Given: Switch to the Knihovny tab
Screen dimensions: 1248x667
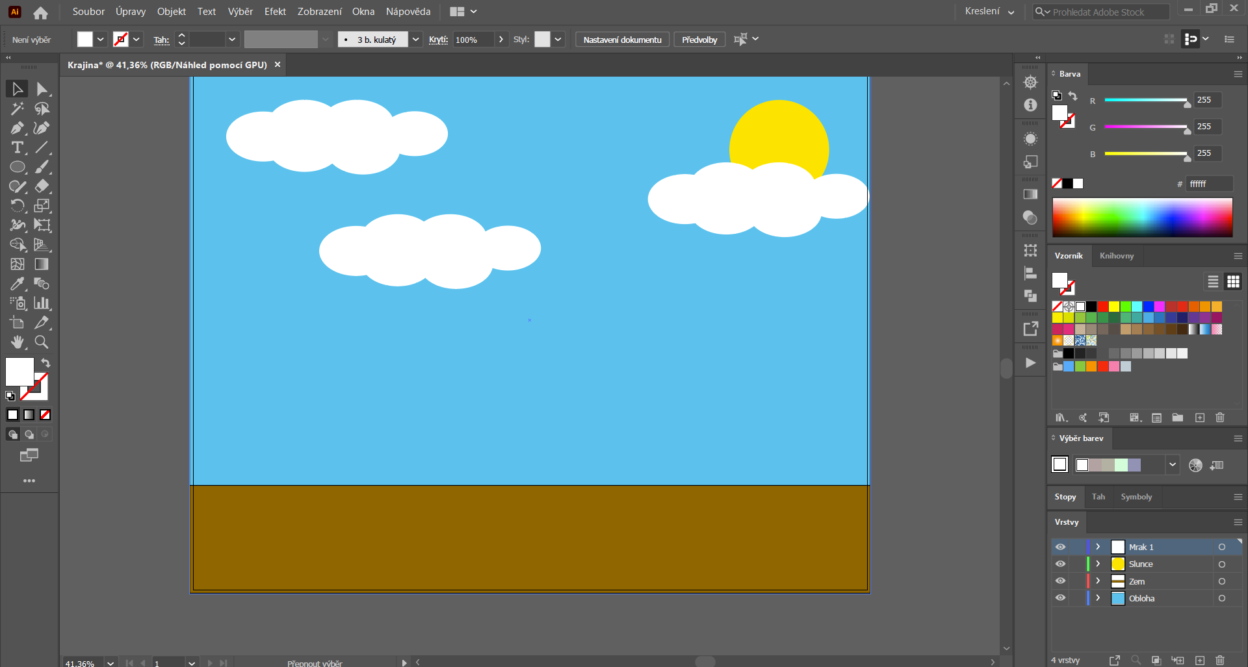Looking at the screenshot, I should coord(1116,256).
